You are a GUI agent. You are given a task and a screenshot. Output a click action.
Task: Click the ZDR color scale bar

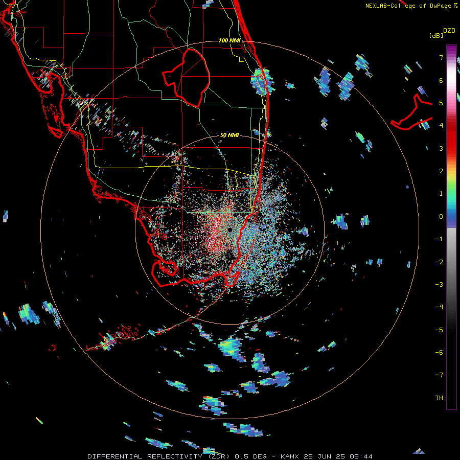(x=451, y=227)
